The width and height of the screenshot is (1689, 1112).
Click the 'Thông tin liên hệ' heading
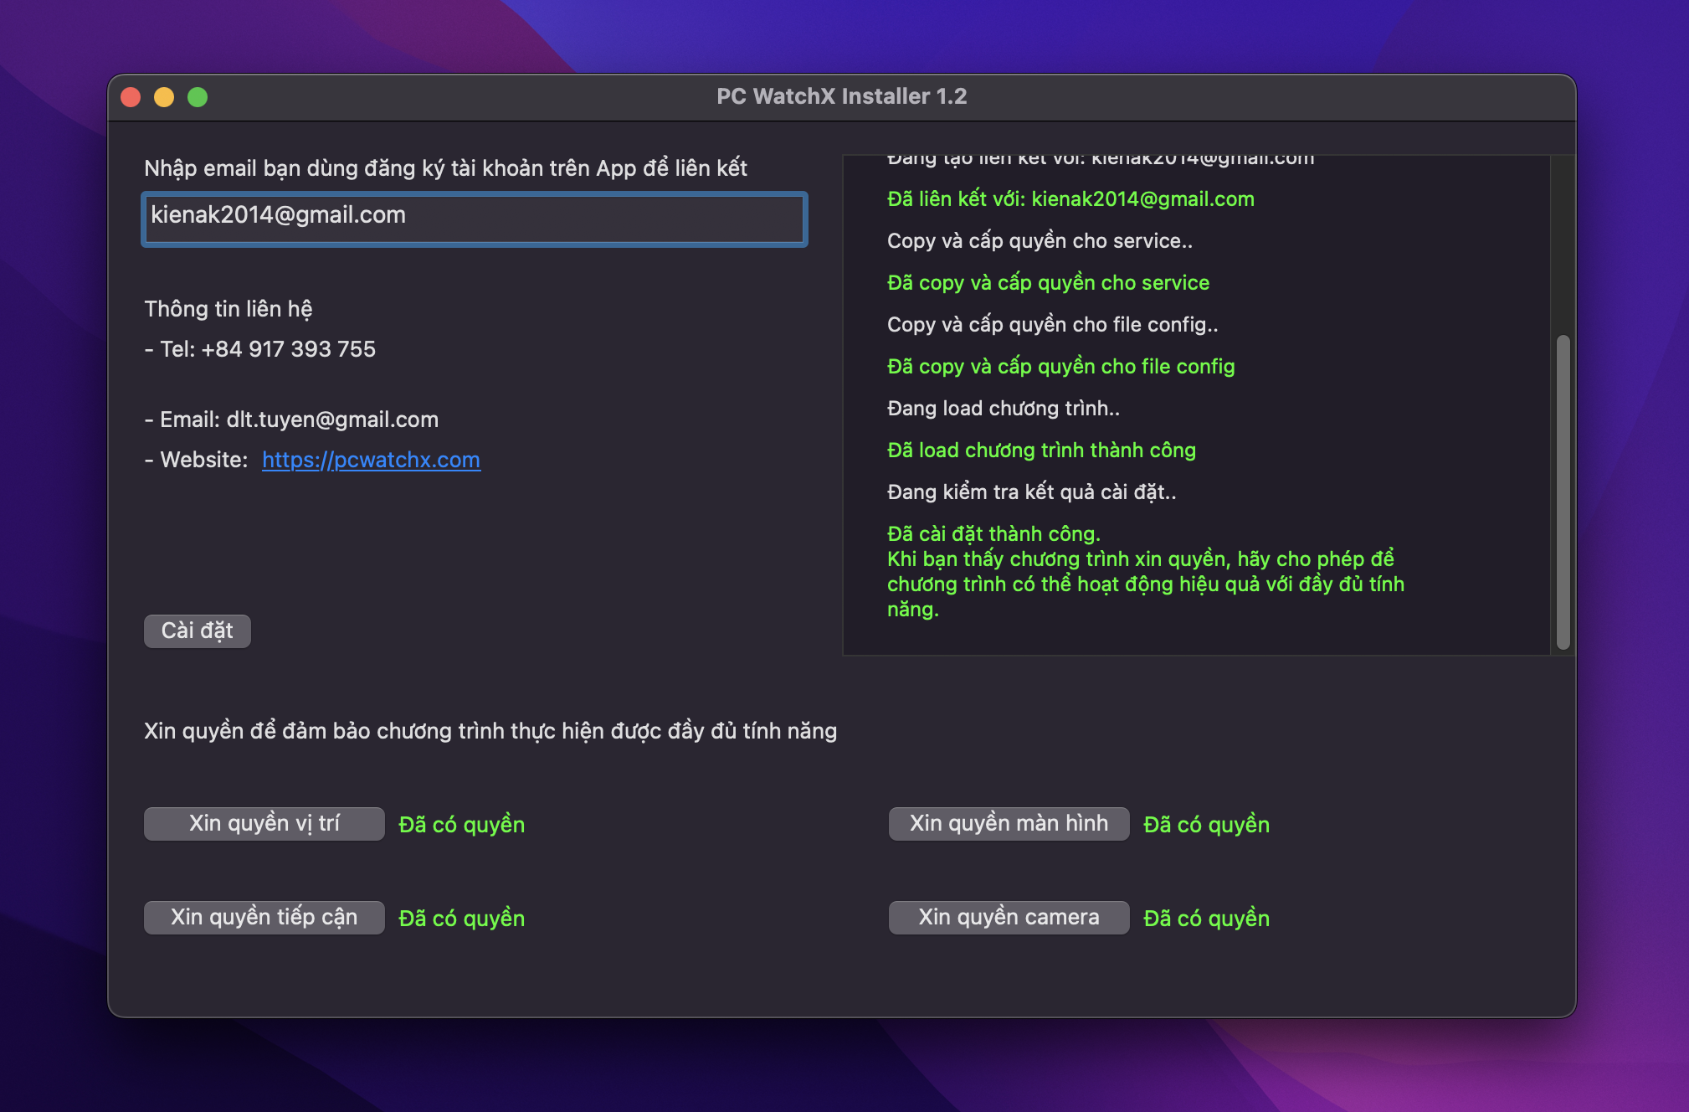click(228, 309)
